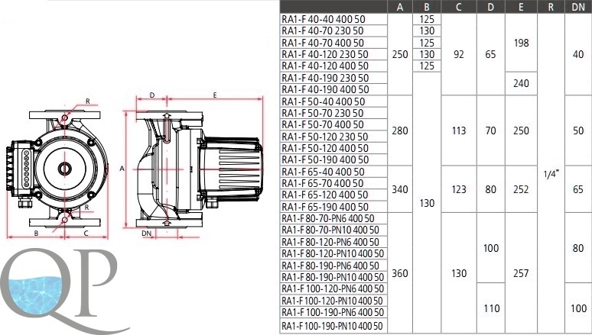Click the 360 value in column A

400,272
